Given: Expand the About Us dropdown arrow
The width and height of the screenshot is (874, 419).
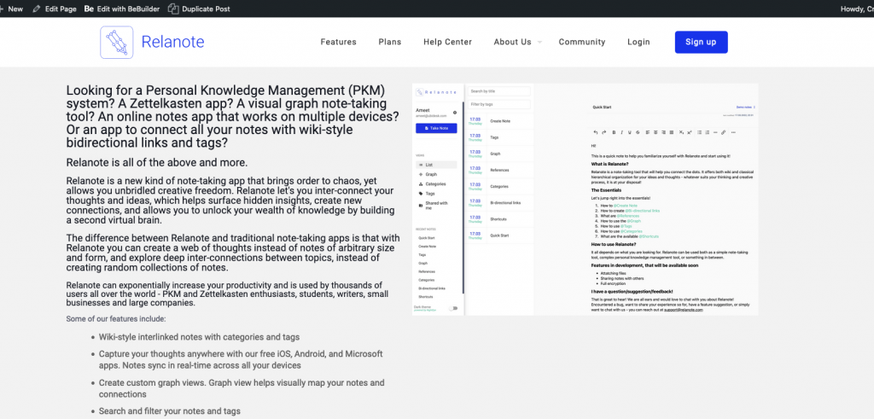Looking at the screenshot, I should [539, 43].
